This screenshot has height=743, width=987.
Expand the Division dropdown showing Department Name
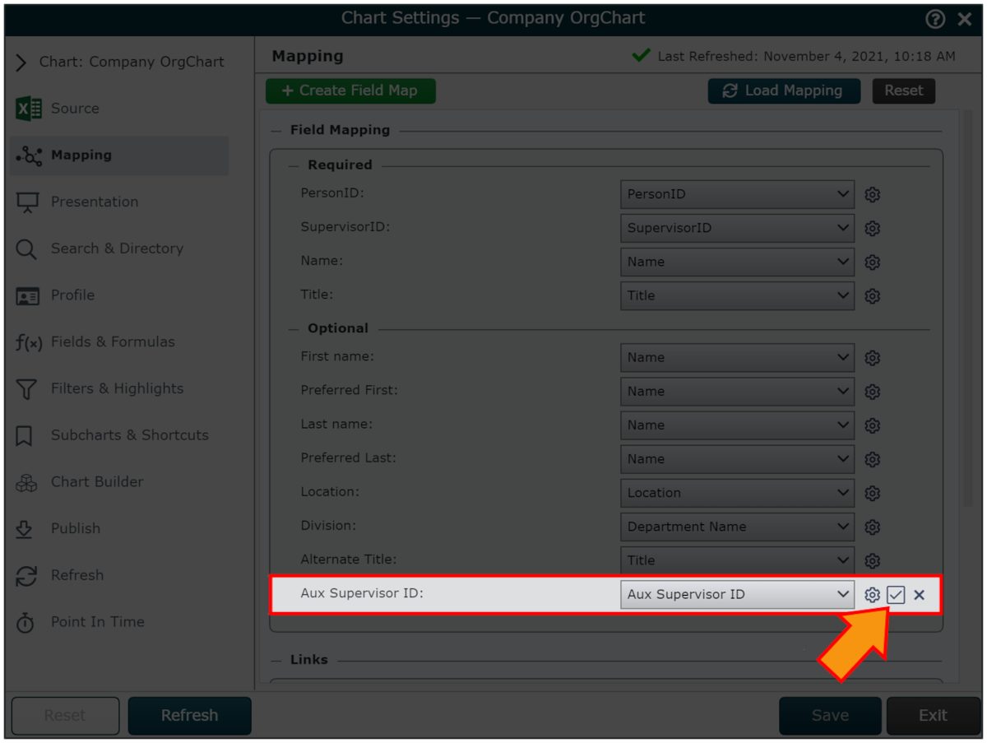coord(737,527)
